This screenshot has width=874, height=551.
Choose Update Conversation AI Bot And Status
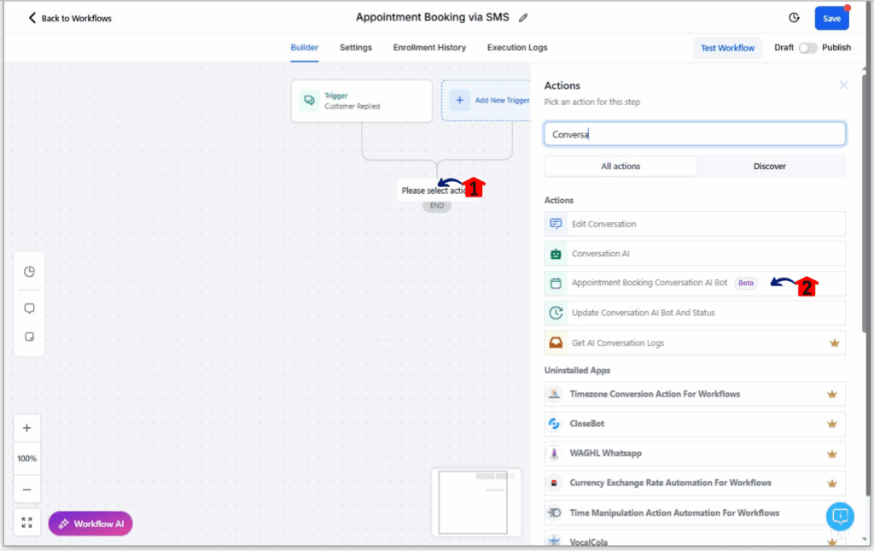(x=695, y=313)
